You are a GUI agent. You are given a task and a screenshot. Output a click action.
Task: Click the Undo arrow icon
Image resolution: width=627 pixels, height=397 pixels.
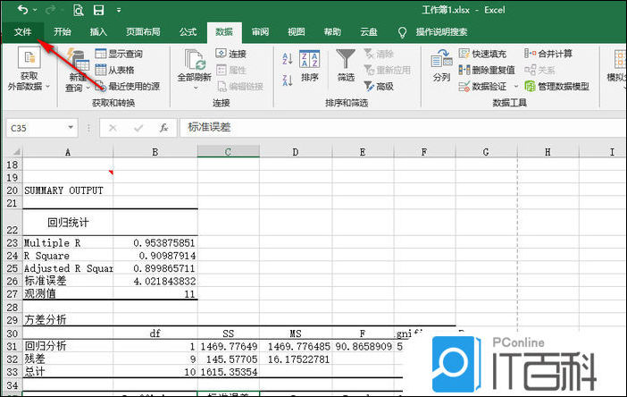point(23,10)
